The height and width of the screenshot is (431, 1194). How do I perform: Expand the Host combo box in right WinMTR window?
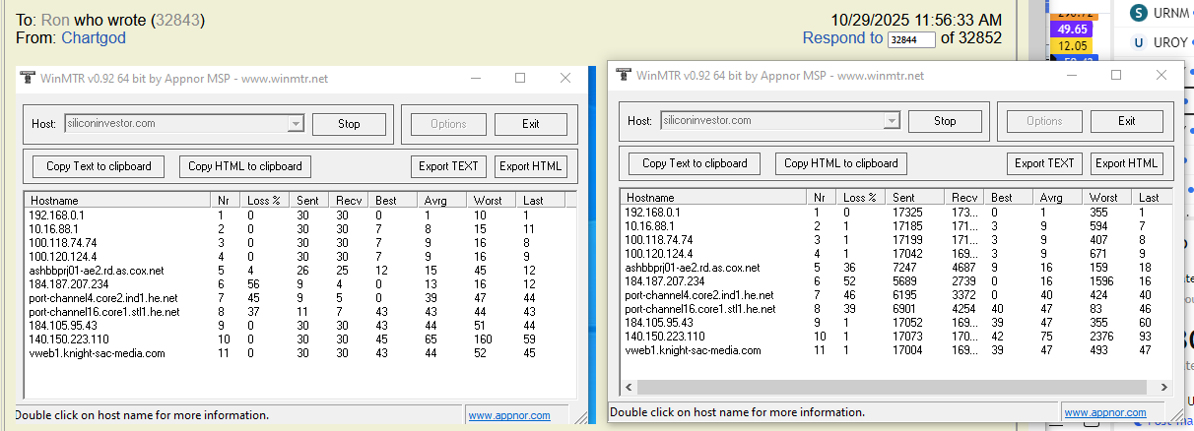tap(891, 121)
